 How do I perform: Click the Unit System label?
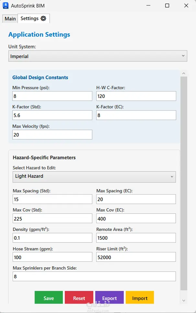coord(22,47)
